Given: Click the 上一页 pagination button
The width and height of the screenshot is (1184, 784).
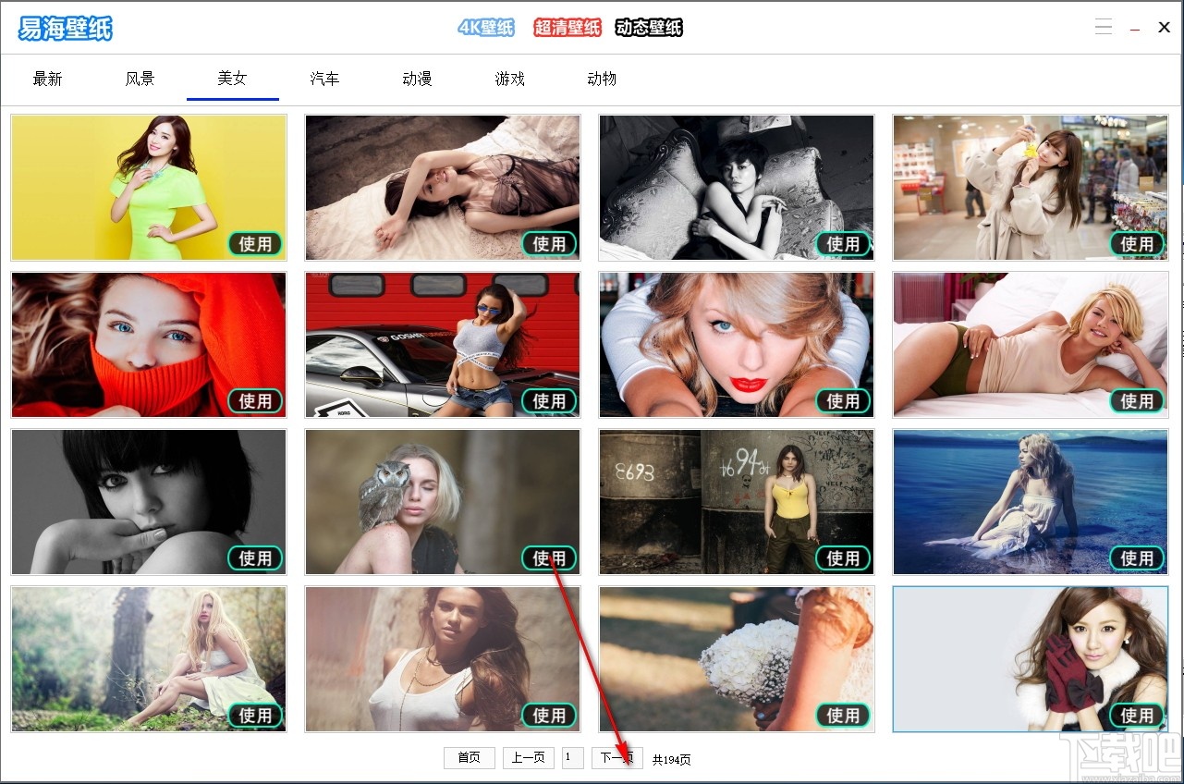Looking at the screenshot, I should (528, 757).
